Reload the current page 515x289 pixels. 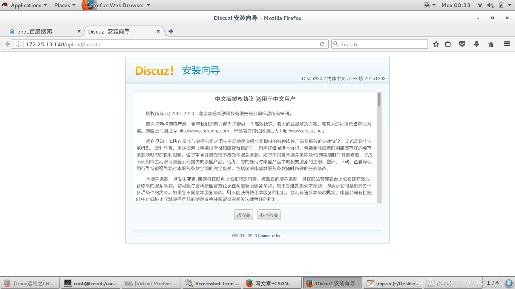click(322, 44)
